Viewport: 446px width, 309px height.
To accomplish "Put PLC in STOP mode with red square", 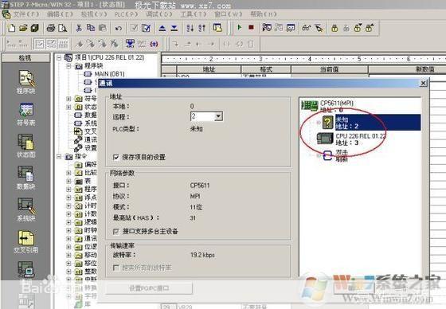I will [x=251, y=27].
